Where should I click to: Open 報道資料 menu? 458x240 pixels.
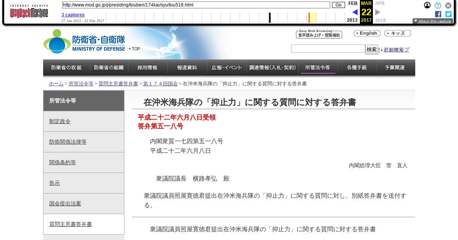click(187, 67)
